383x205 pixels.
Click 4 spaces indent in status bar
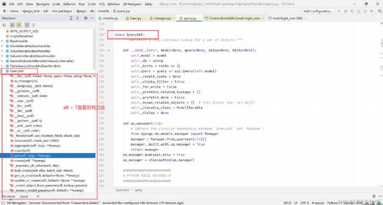[318, 203]
